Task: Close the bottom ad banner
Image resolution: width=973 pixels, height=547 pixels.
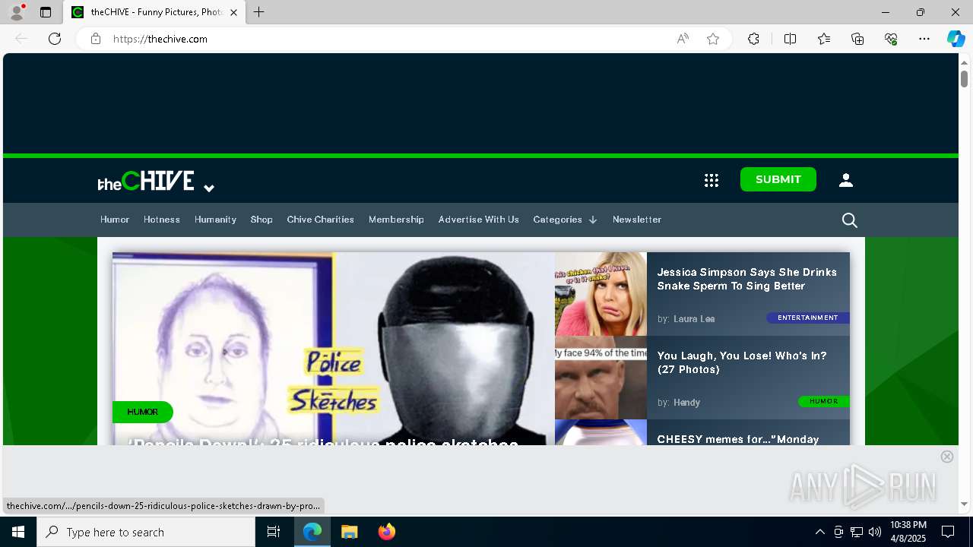Action: (x=947, y=457)
